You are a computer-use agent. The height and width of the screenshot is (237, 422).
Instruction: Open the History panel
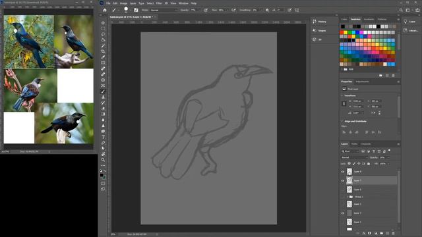tap(320, 22)
